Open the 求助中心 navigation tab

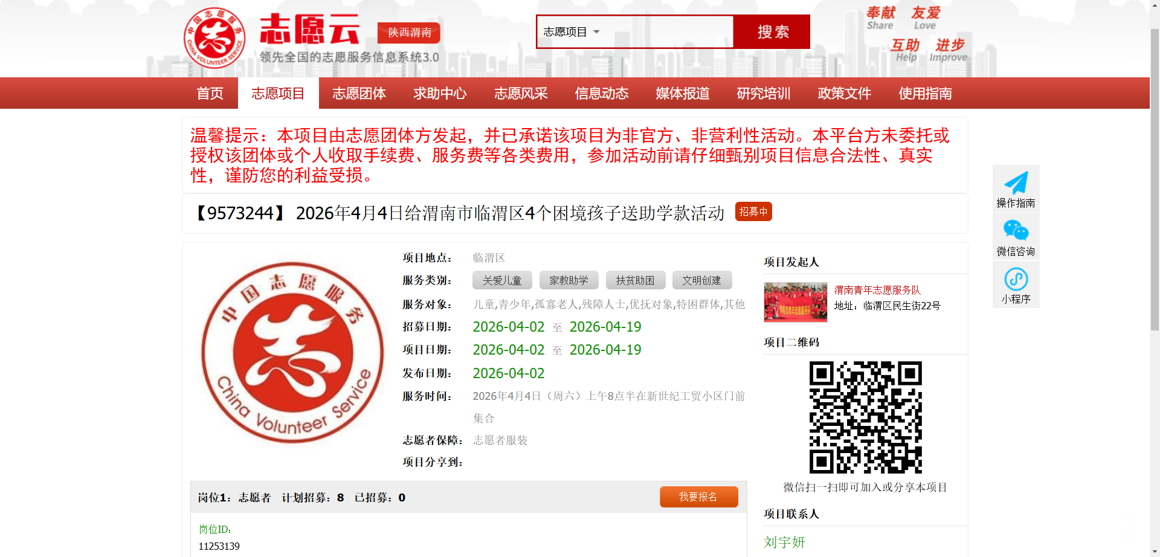coord(440,94)
